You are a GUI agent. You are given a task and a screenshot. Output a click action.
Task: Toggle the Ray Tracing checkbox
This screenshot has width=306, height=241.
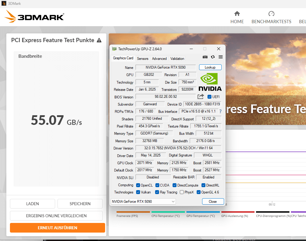[157, 192]
